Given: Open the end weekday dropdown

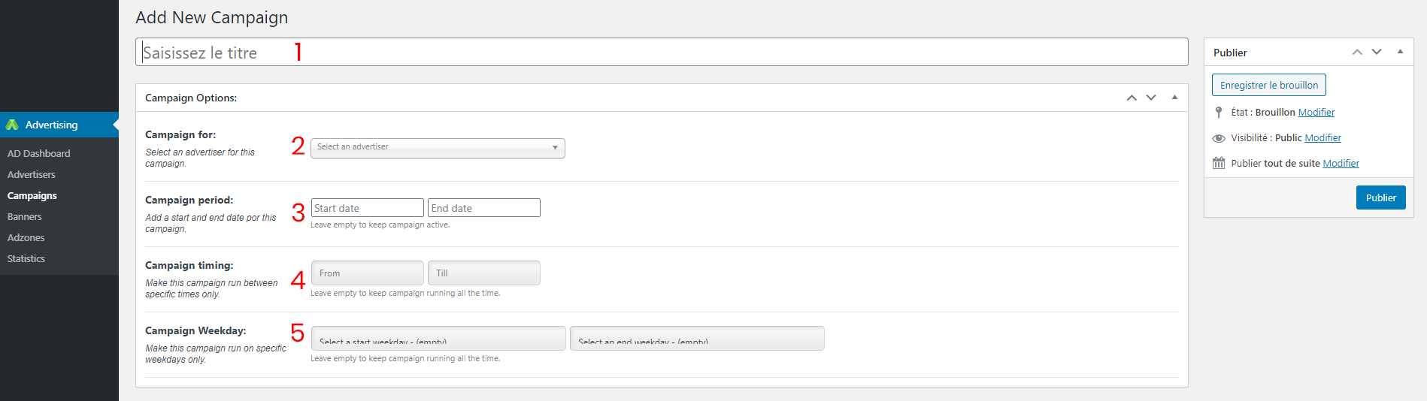Looking at the screenshot, I should pos(697,339).
